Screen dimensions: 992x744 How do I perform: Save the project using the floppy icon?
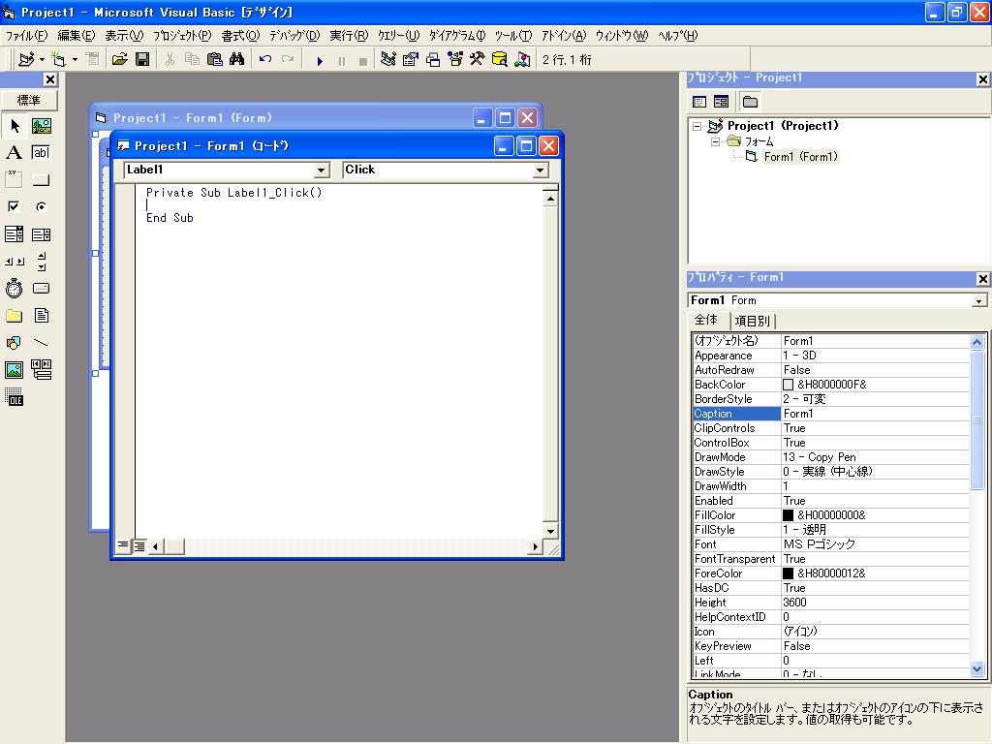(x=142, y=59)
